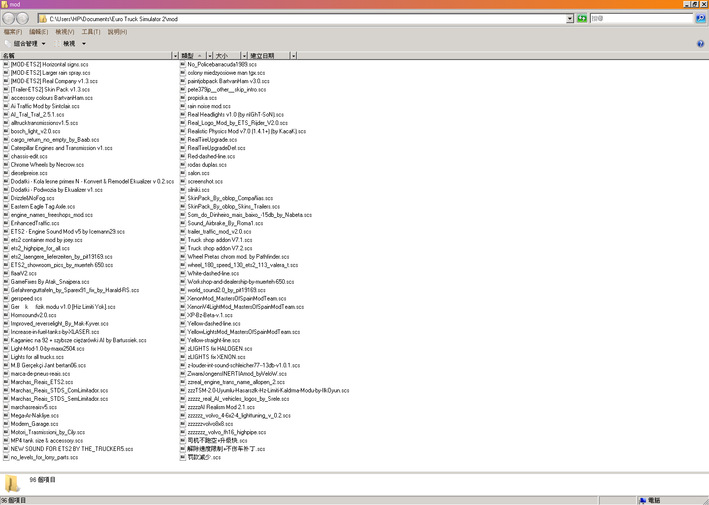Screen dimensions: 709x505
Task: Select file Eastern Eagle Tag Axle.scs
Action: click(43, 207)
